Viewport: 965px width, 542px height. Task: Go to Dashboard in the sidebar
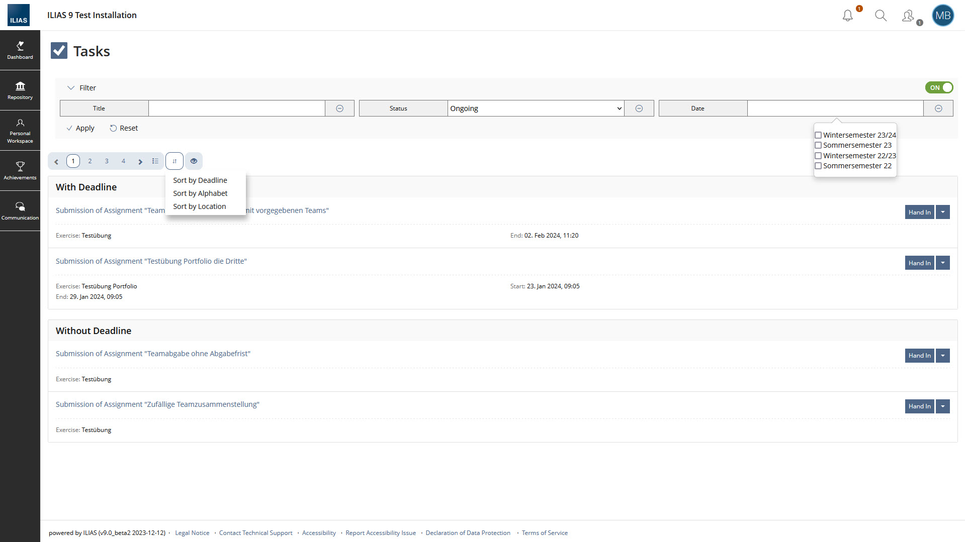click(x=20, y=50)
